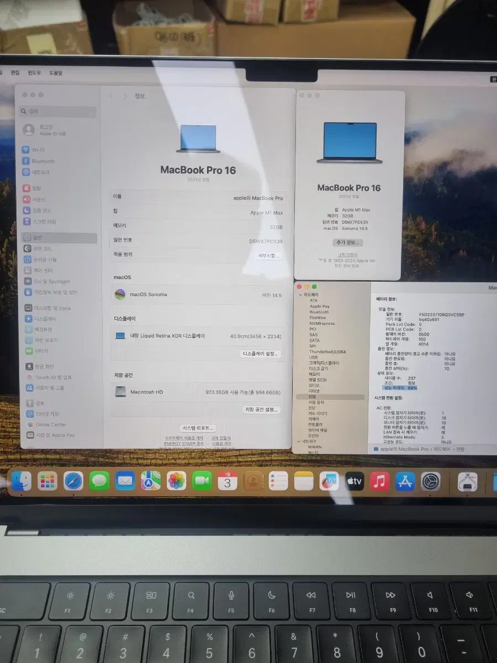The height and width of the screenshot is (663, 497).
Task: Launch Music from the Dock
Action: 380,481
